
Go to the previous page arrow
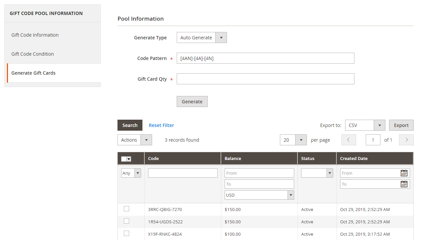click(x=348, y=140)
